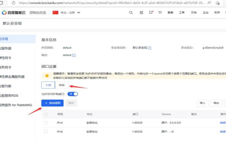Click 所在网络 value default

(x=67, y=48)
